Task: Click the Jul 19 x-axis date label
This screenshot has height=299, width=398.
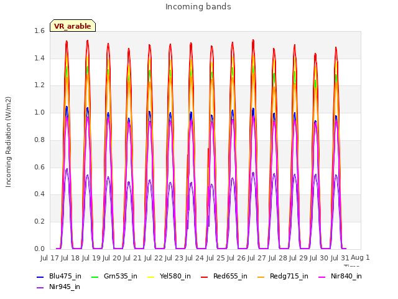Action: coord(91,259)
